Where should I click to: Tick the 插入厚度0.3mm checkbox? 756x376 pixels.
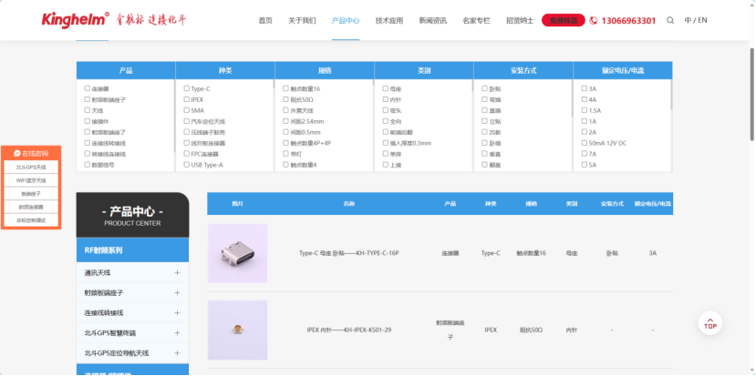pos(386,143)
